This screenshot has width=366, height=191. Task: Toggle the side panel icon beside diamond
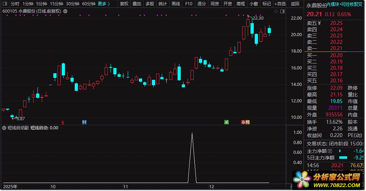click(x=282, y=12)
